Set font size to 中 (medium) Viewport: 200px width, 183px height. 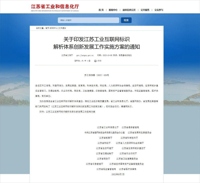[x=85, y=61]
